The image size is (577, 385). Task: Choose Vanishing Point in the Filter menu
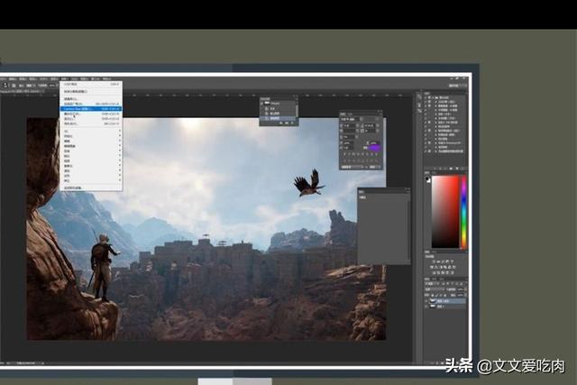pyautogui.click(x=91, y=124)
